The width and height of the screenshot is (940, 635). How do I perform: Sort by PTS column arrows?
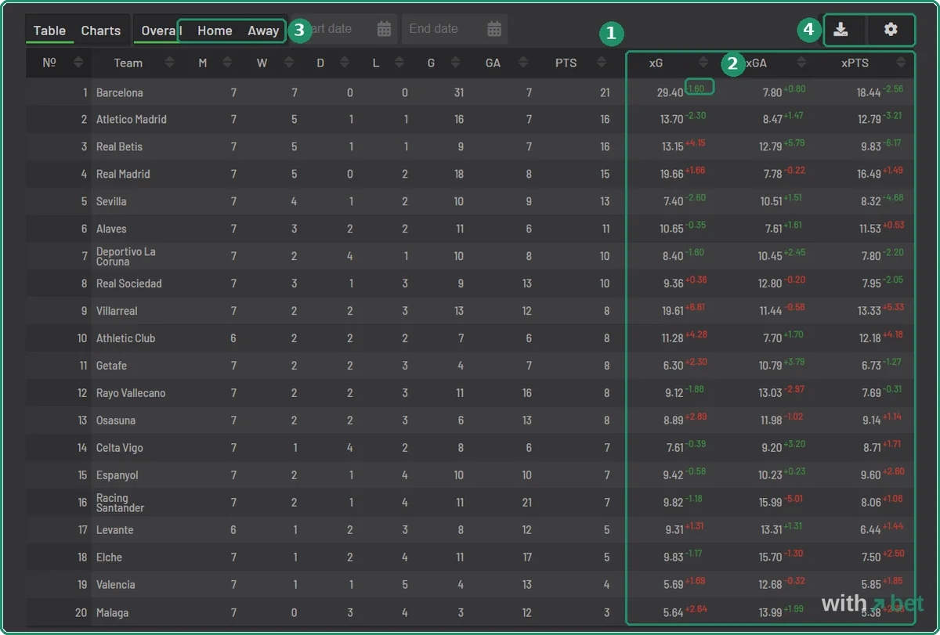coord(602,63)
